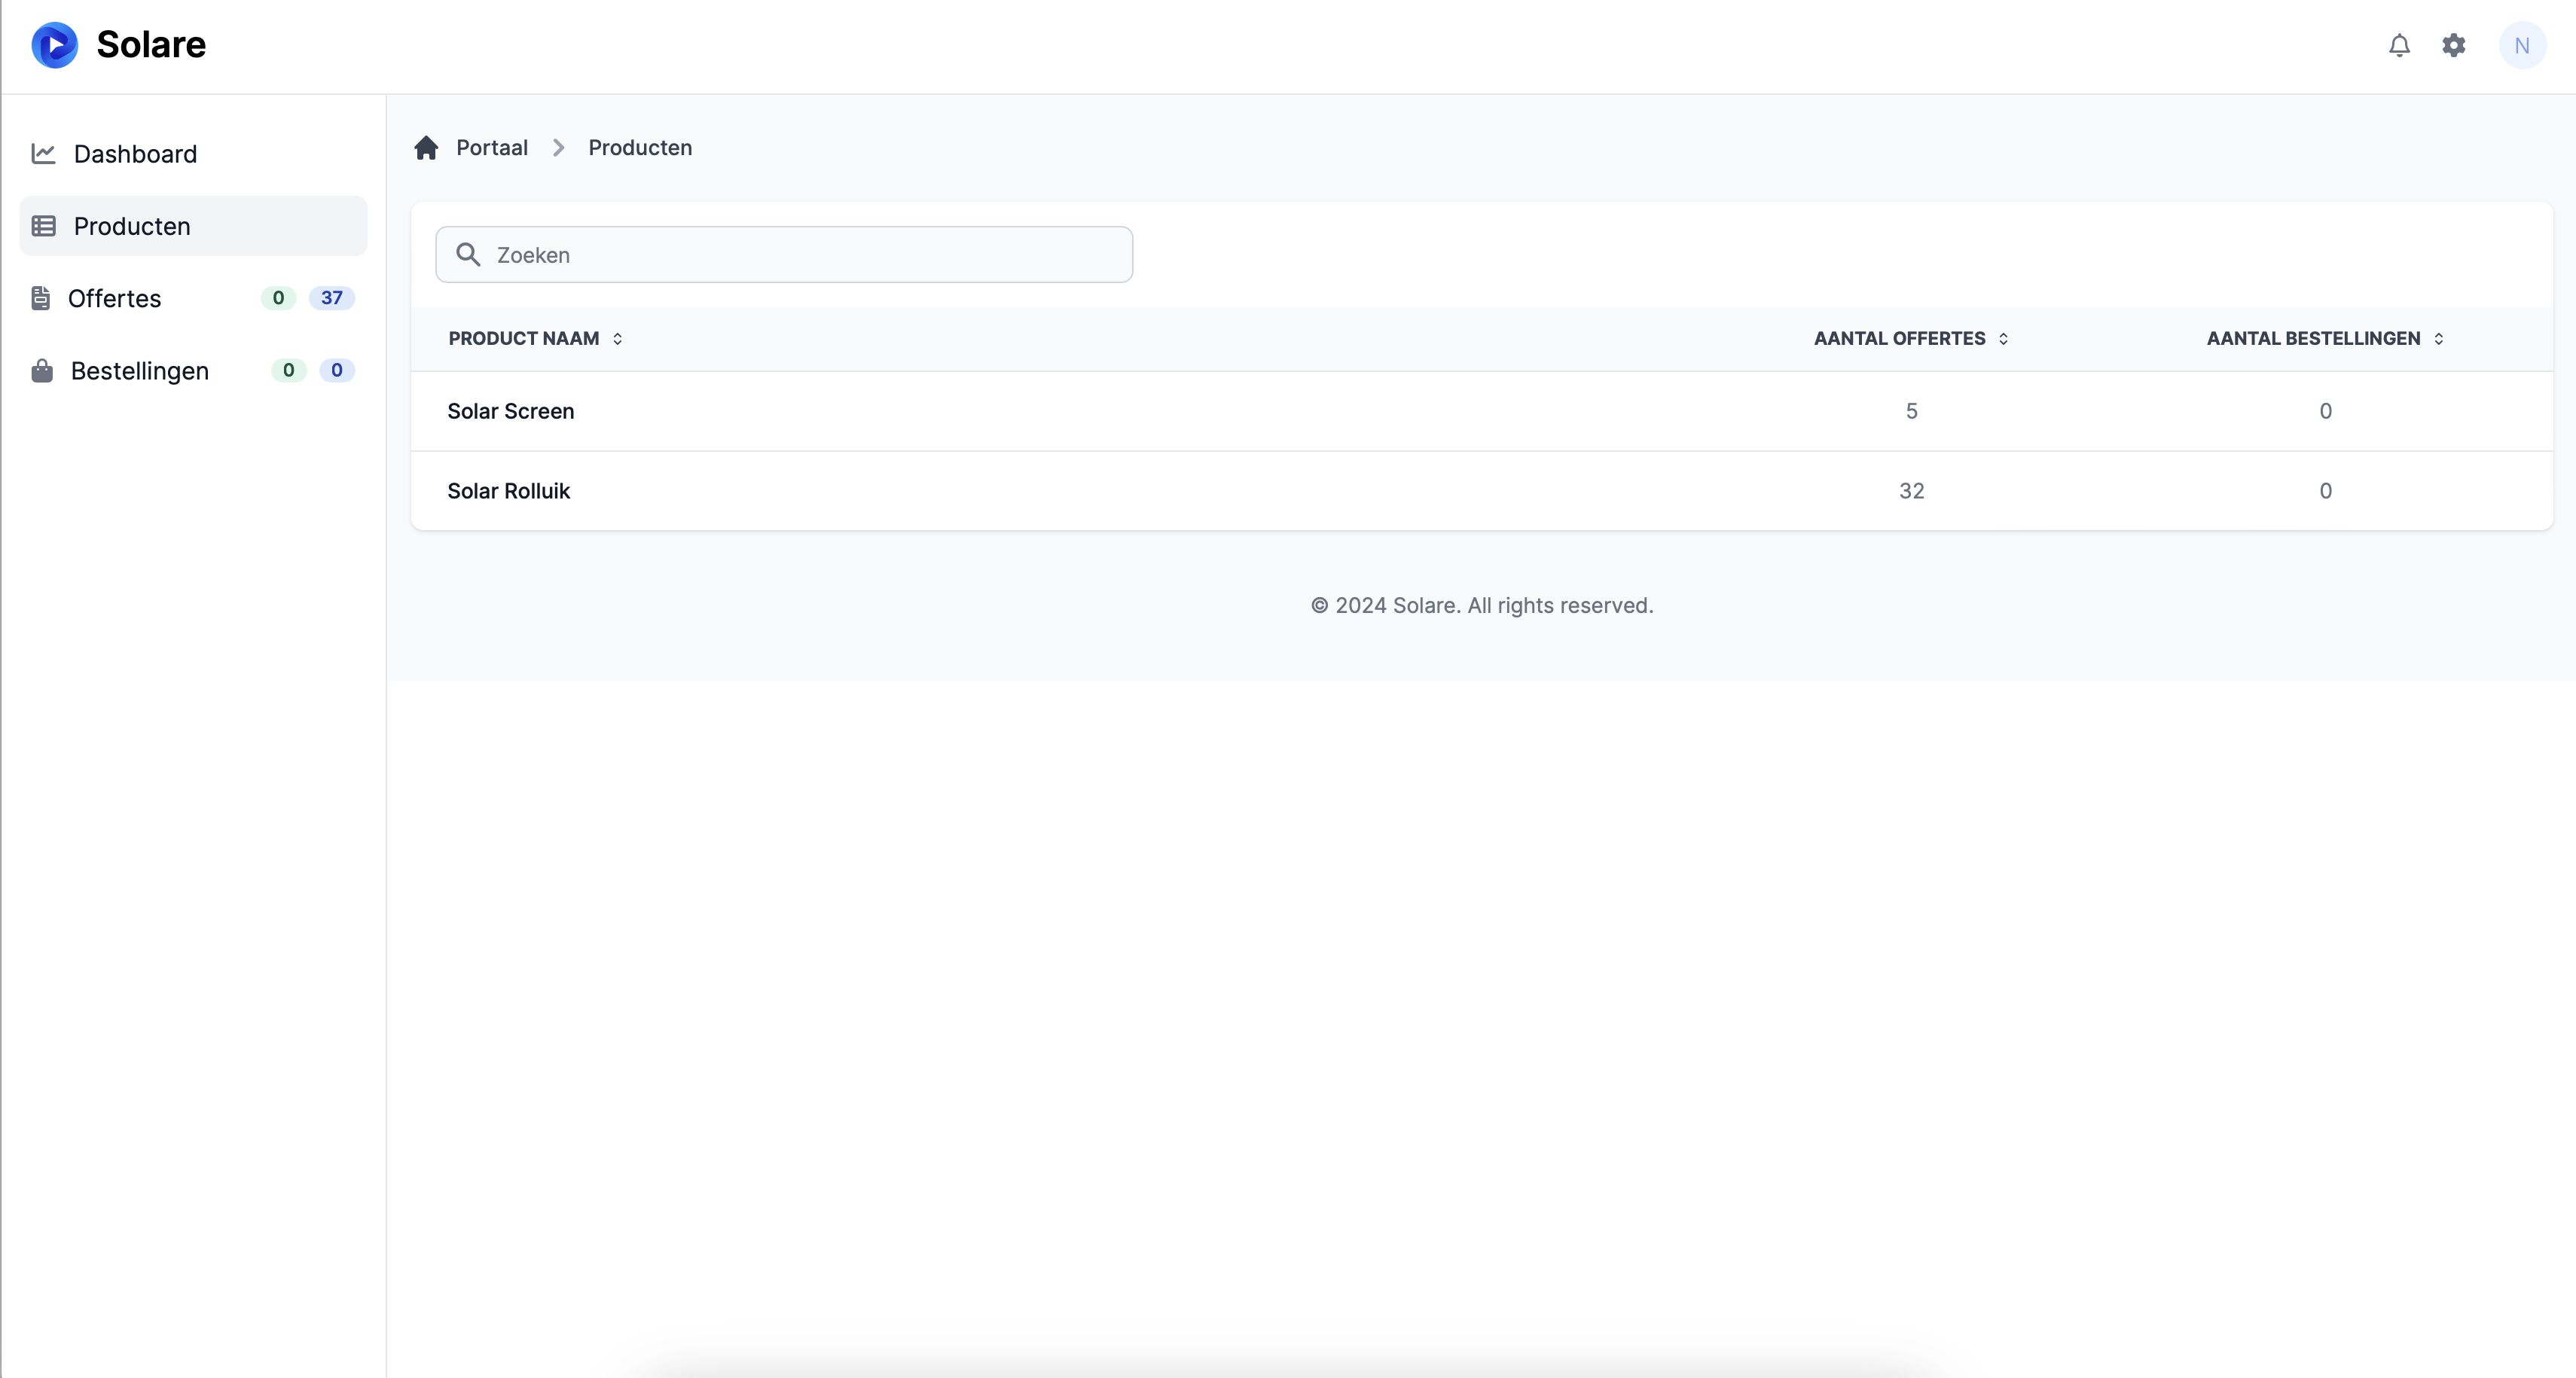Click the home icon in breadcrumb
The image size is (2576, 1378).
426,148
